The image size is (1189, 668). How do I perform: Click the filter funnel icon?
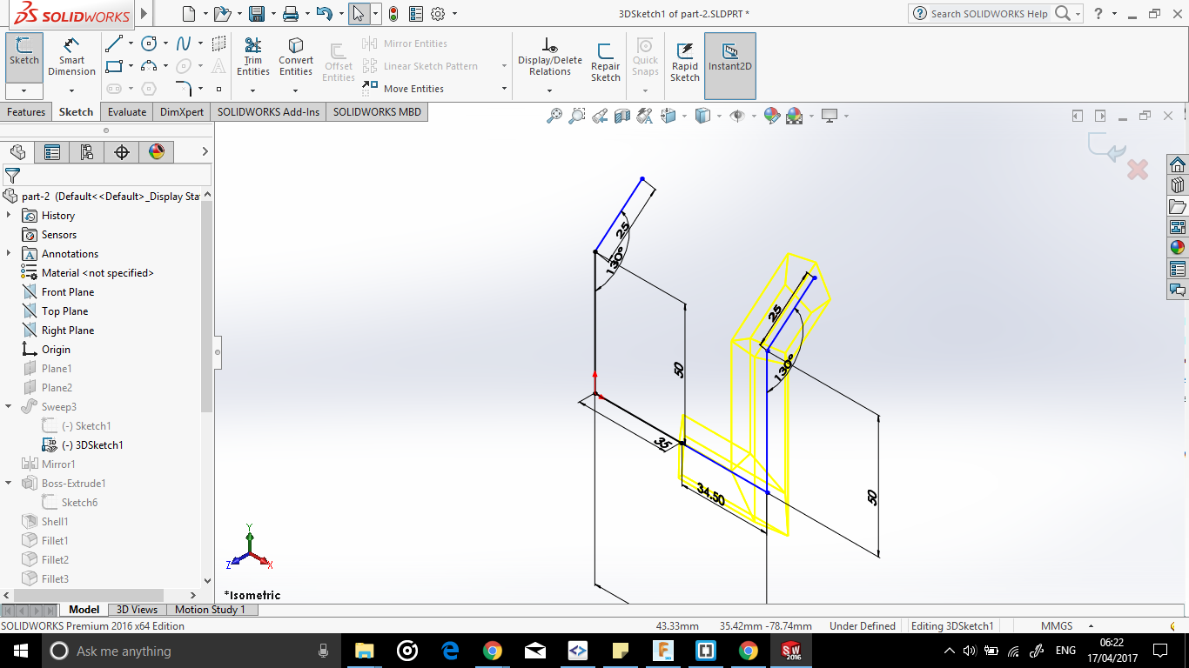(12, 175)
